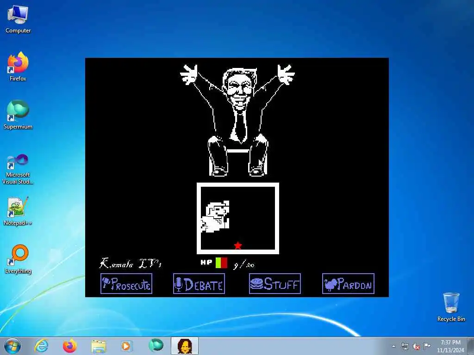Open Windows Media Player in taskbar

click(x=127, y=346)
